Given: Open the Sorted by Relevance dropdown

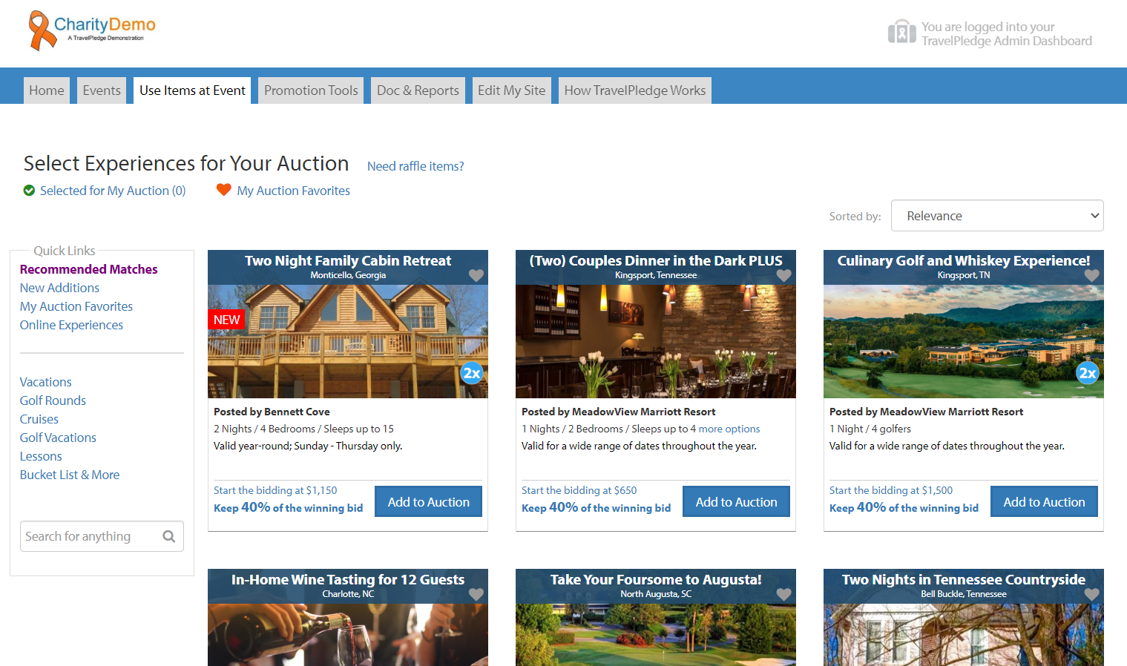Looking at the screenshot, I should point(997,216).
